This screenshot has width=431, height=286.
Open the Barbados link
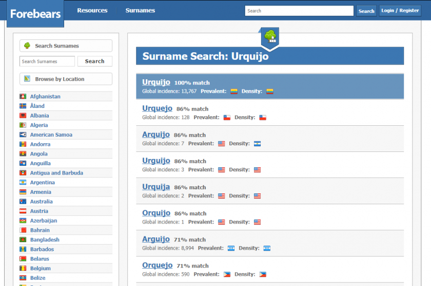42,249
